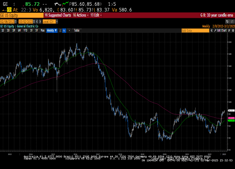Collapse panel with double chevron icon

(211, 31)
